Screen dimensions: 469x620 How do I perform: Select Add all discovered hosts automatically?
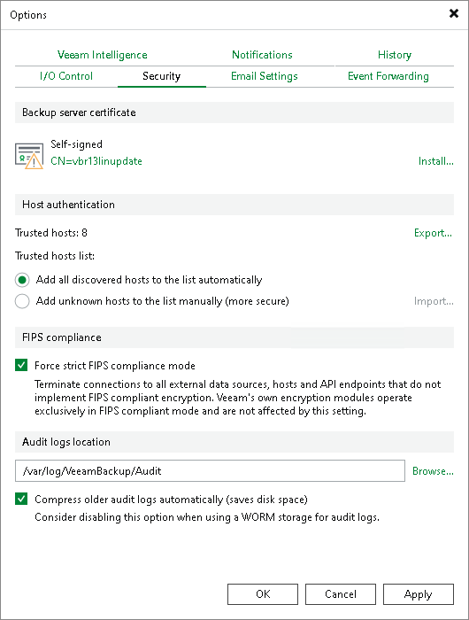click(138, 280)
